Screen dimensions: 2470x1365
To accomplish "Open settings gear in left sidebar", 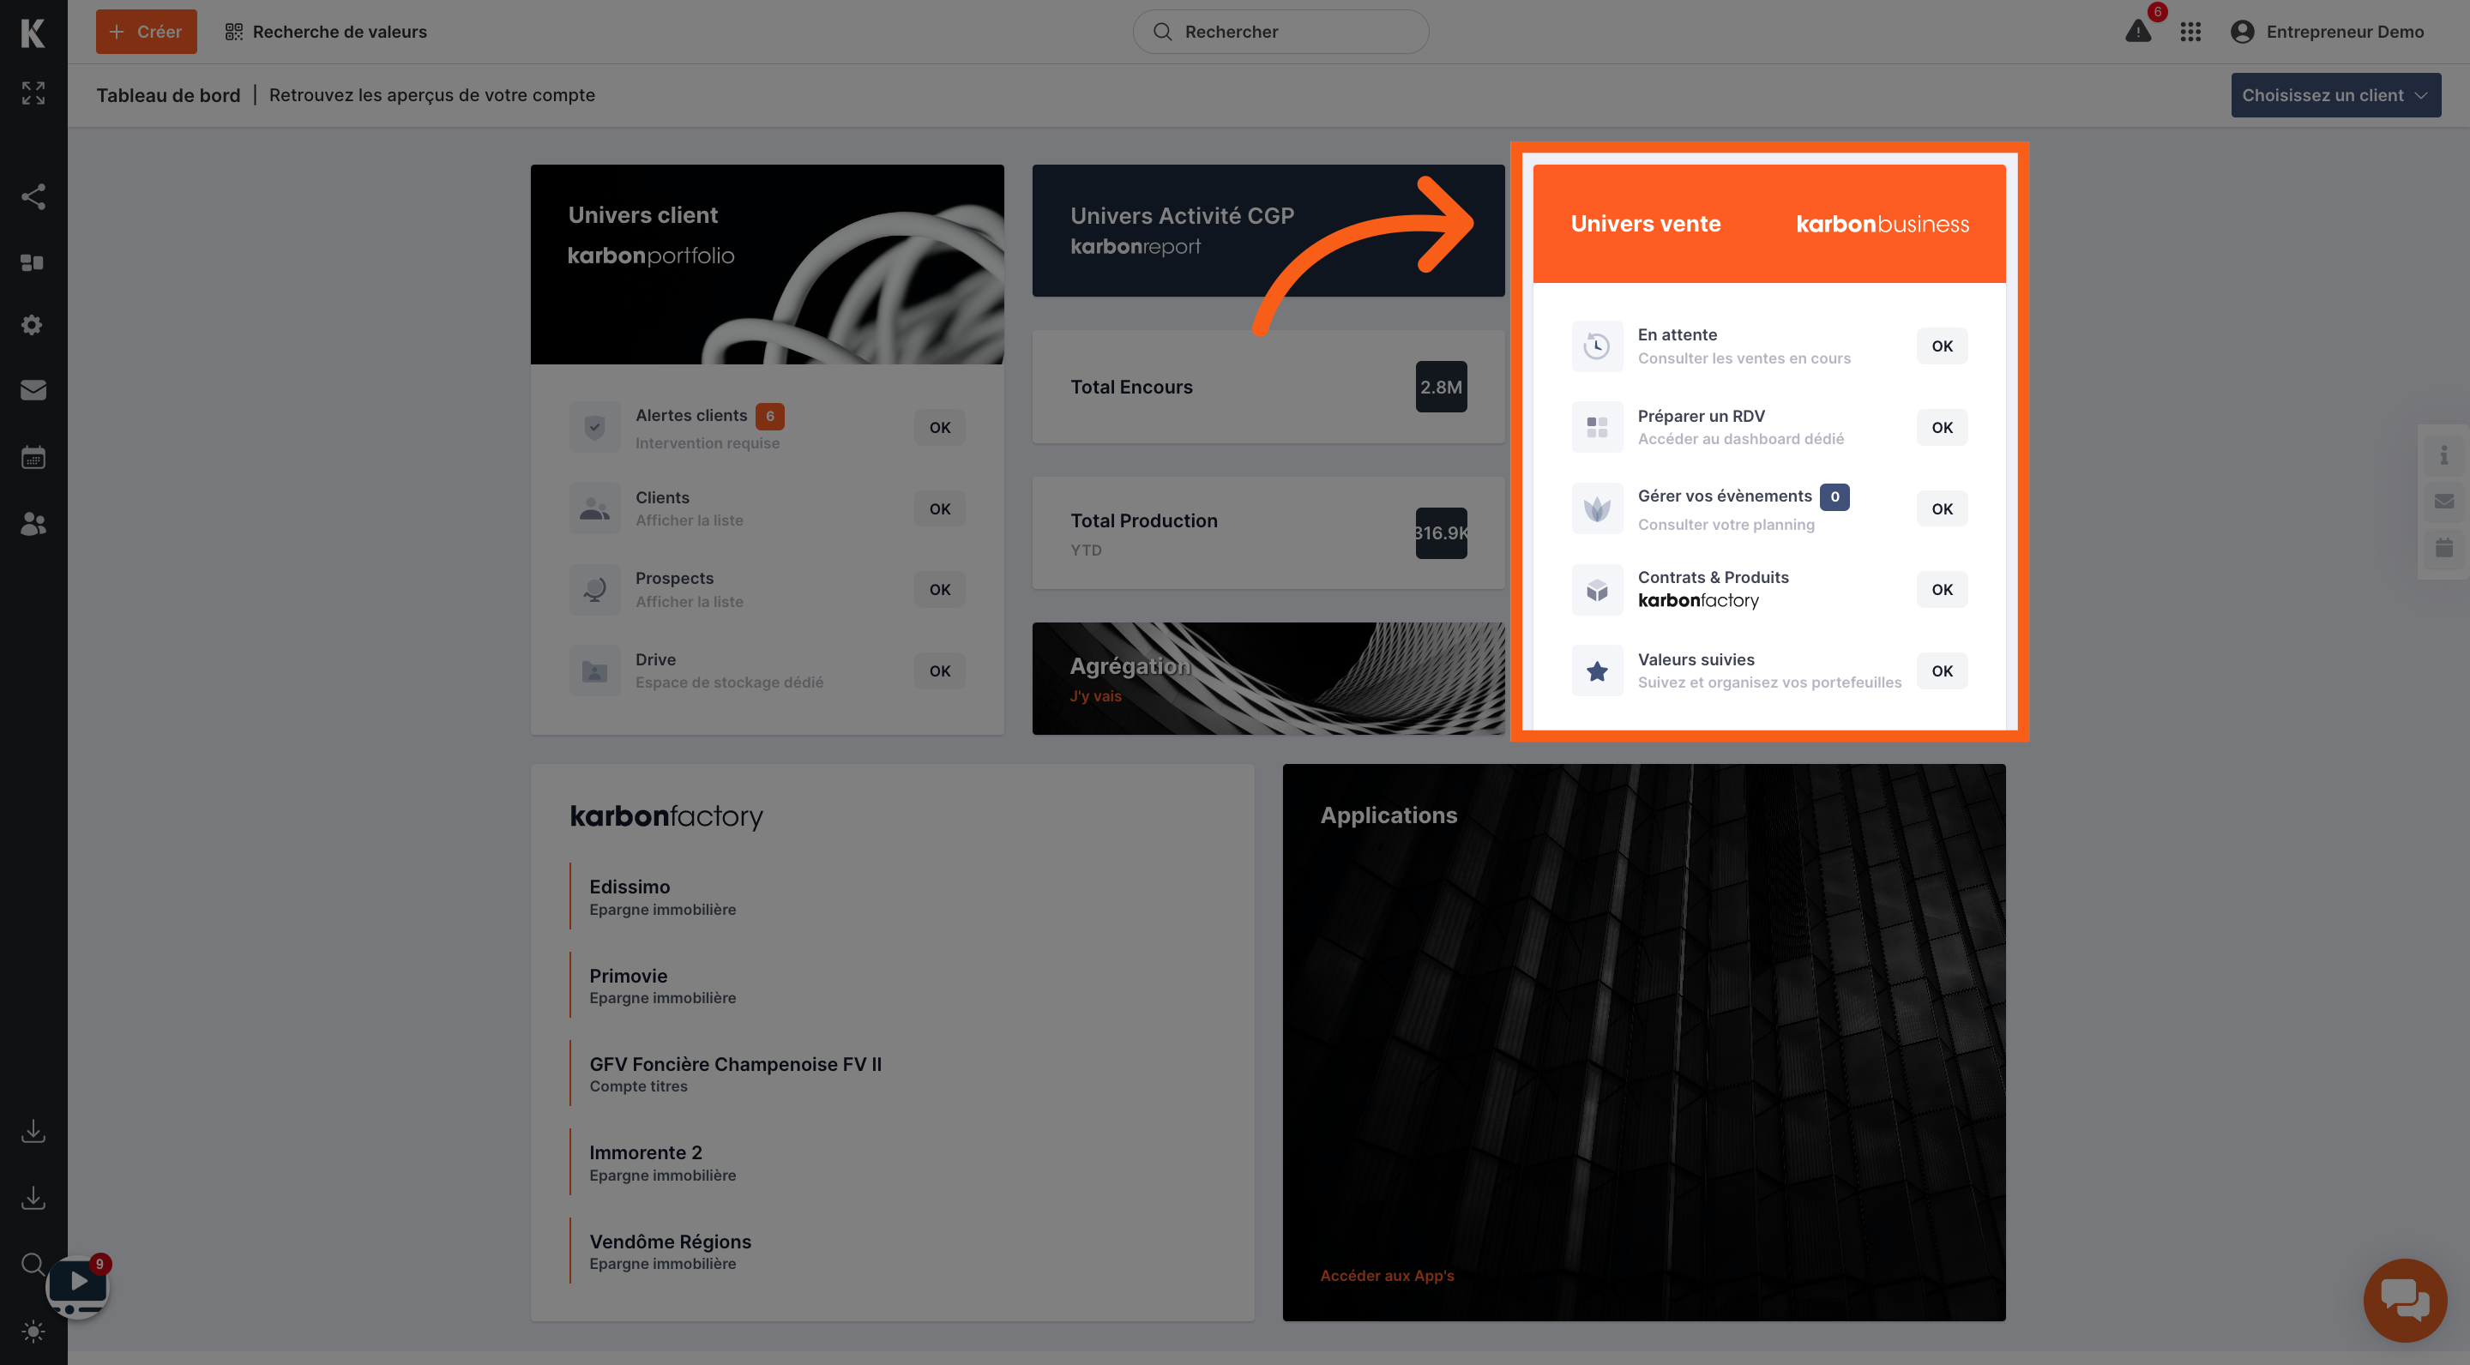I will (33, 325).
